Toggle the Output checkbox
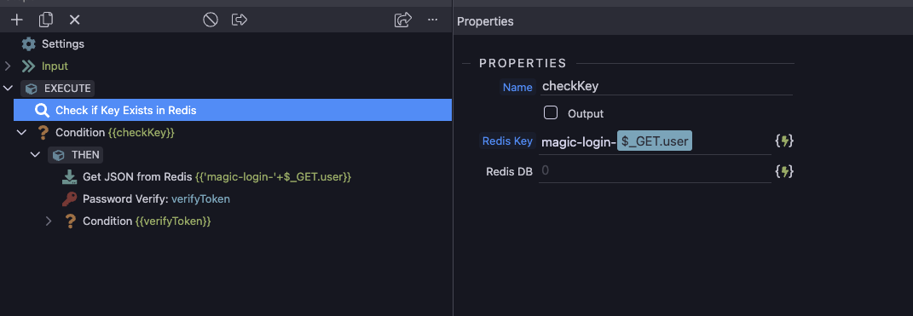 tap(550, 113)
